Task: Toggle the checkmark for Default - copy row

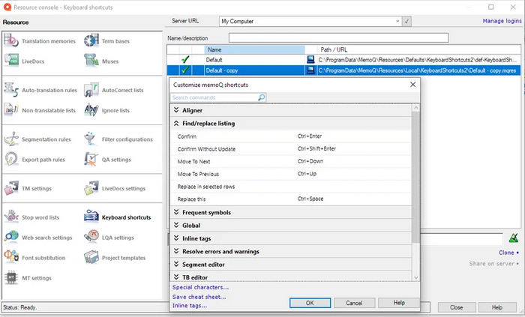Action: click(184, 70)
